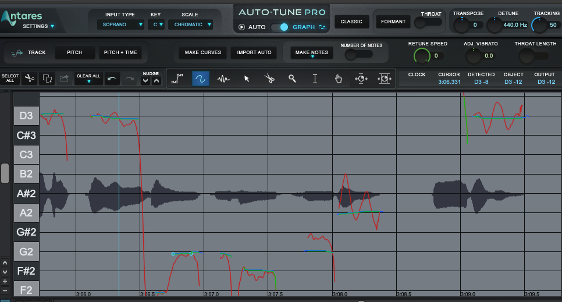
Task: Select the I-beam range tool
Action: [315, 79]
